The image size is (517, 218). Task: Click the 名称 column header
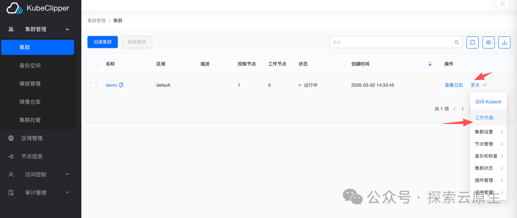[x=110, y=64]
